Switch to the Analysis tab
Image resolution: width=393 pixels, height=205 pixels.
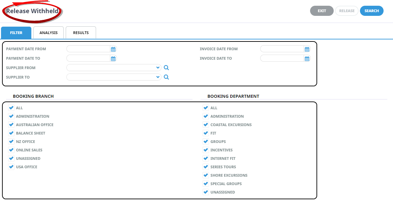[49, 33]
